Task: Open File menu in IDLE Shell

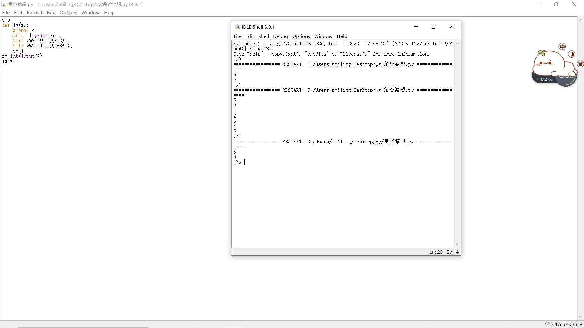Action: (237, 36)
